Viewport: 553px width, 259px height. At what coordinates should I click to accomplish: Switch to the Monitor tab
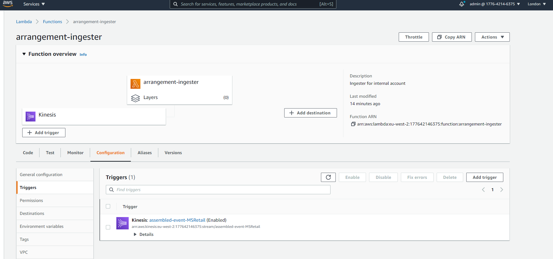point(75,153)
